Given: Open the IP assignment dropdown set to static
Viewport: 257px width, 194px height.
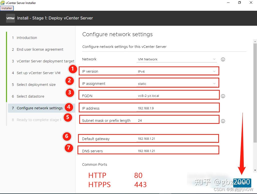Looking at the screenshot, I should (176, 84).
